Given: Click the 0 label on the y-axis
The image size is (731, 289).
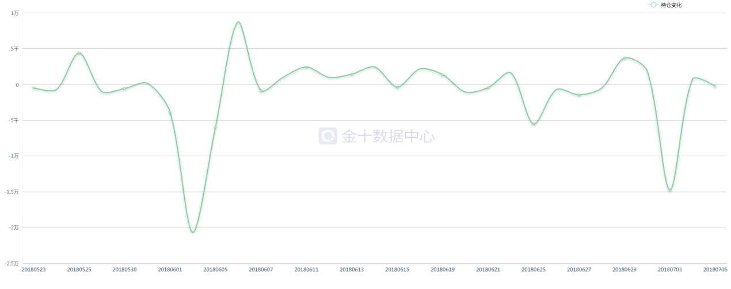Looking at the screenshot, I should point(17,84).
